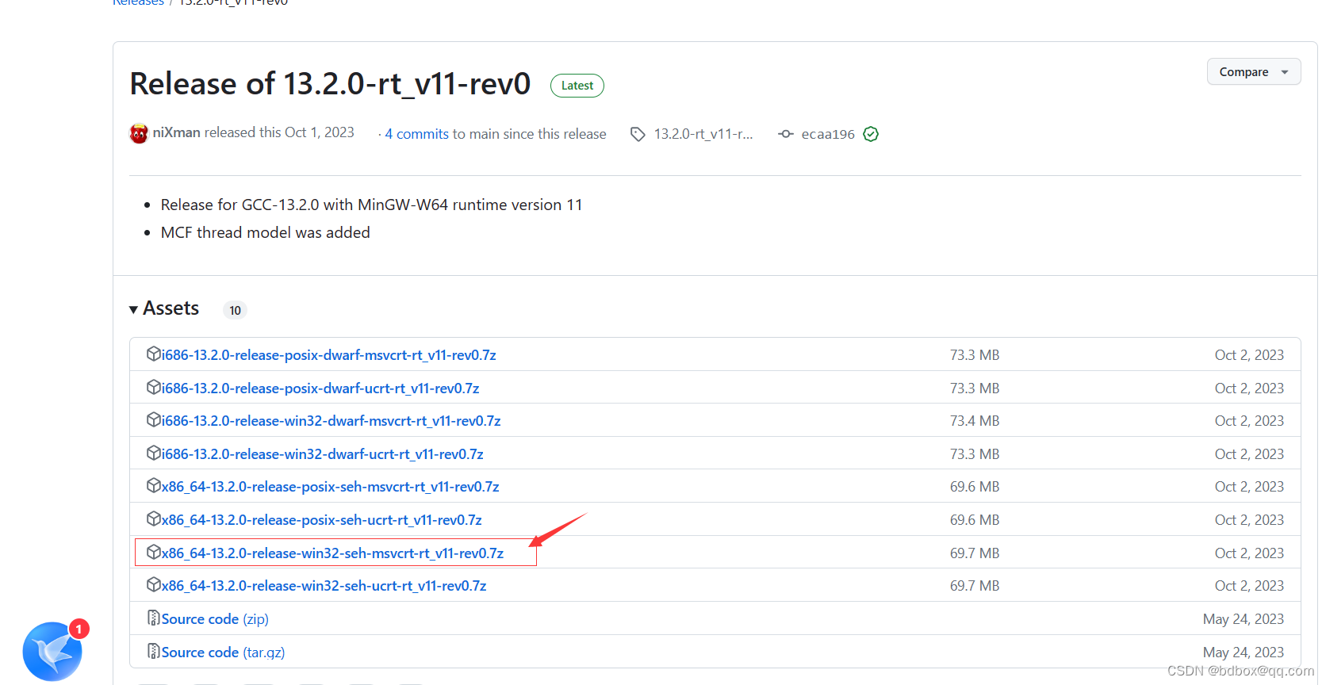1326x685 pixels.
Task: Click package icon of i686 win32-dwarf-msvcrt asset
Action: coord(154,419)
